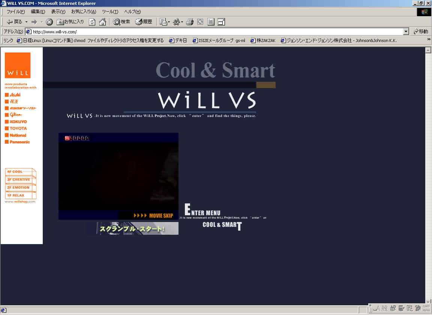Open the Search (検索) pane
This screenshot has width=432, height=315.
click(x=121, y=22)
